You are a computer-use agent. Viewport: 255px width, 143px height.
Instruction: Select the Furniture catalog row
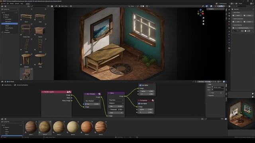[10, 24]
